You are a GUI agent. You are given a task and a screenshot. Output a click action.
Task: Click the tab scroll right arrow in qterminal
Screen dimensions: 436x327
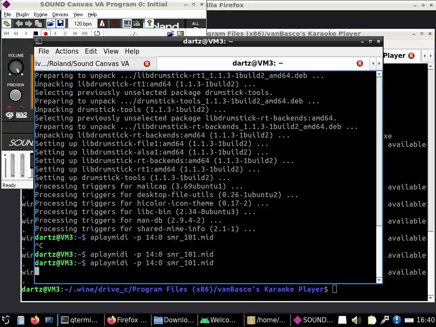pyautogui.click(x=379, y=63)
